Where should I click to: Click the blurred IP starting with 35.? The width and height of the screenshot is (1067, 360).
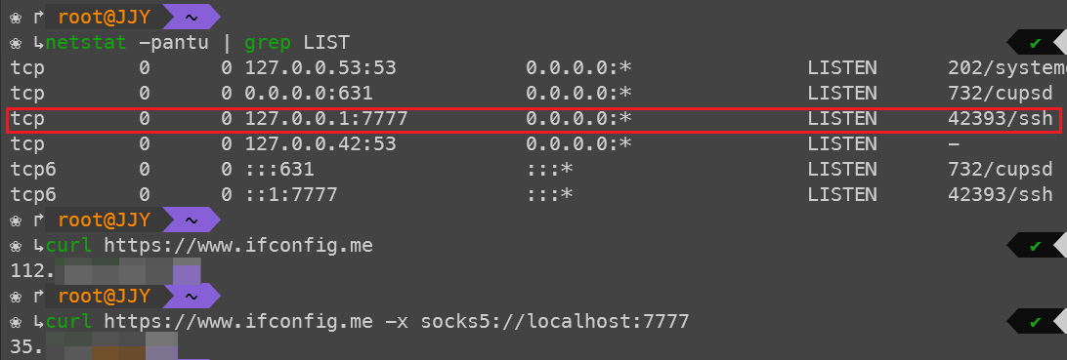94,345
